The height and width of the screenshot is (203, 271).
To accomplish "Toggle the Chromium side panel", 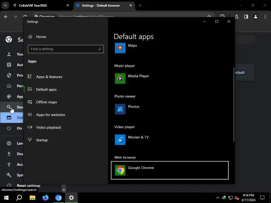I will [246, 17].
